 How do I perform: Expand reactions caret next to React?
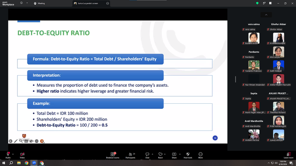165,154
